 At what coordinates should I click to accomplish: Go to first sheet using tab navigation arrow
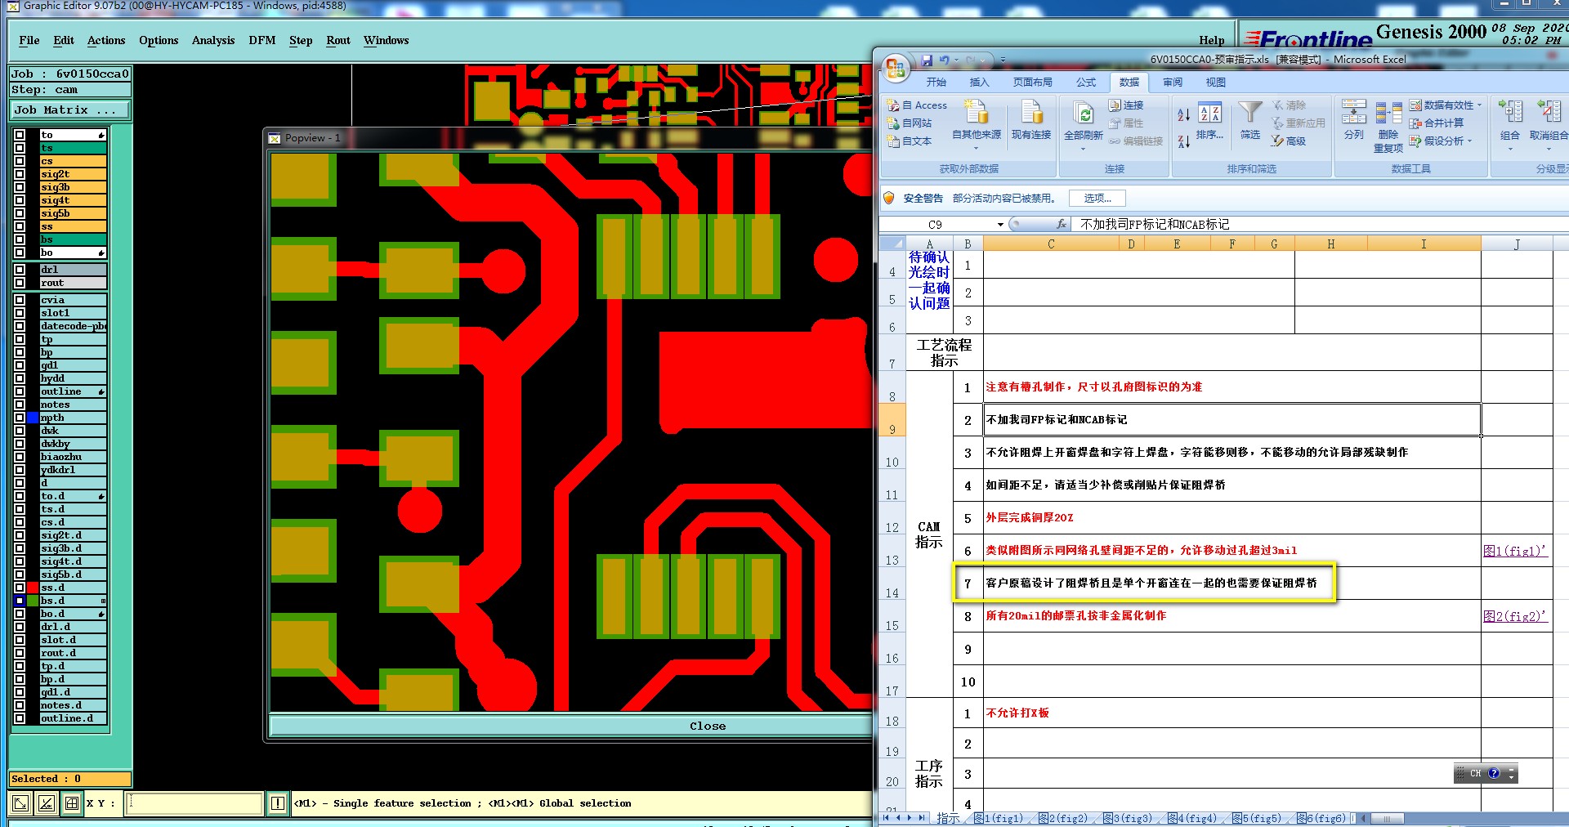click(x=886, y=817)
